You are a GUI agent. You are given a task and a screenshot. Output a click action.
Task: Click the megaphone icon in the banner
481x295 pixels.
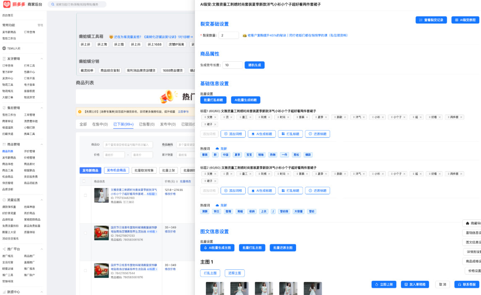point(169,97)
